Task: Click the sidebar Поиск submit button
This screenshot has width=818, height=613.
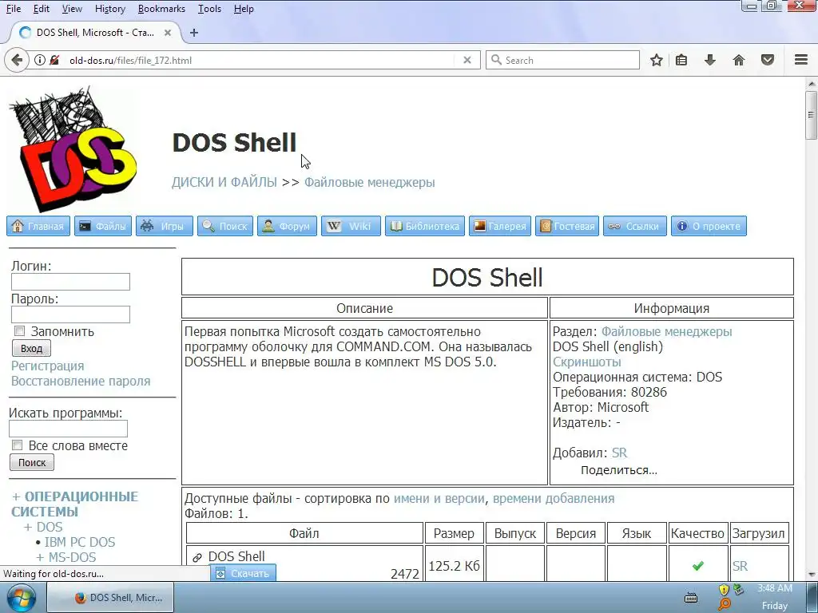Action: [x=32, y=462]
